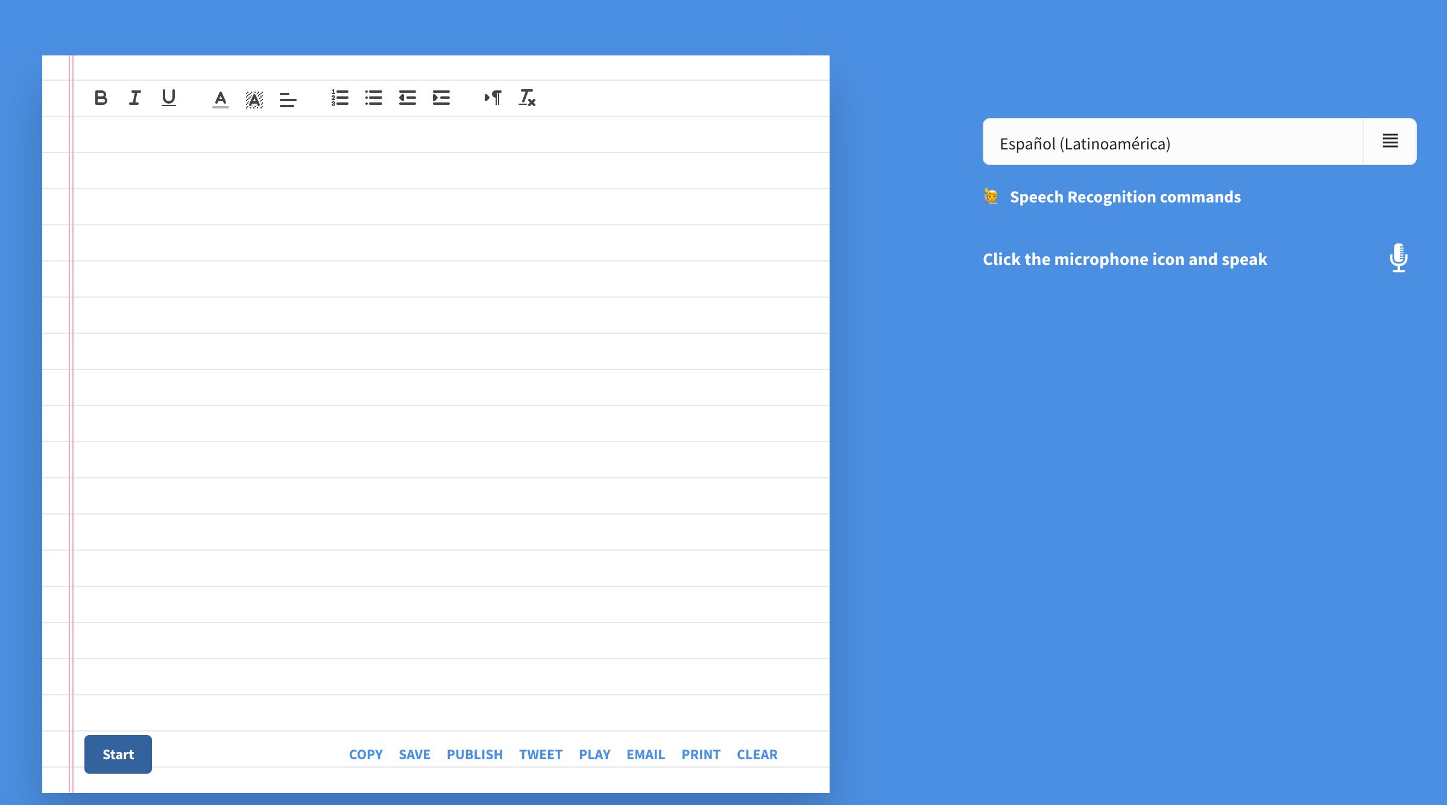The height and width of the screenshot is (805, 1447).
Task: Click the CLEAR button to reset editor
Action: 757,753
